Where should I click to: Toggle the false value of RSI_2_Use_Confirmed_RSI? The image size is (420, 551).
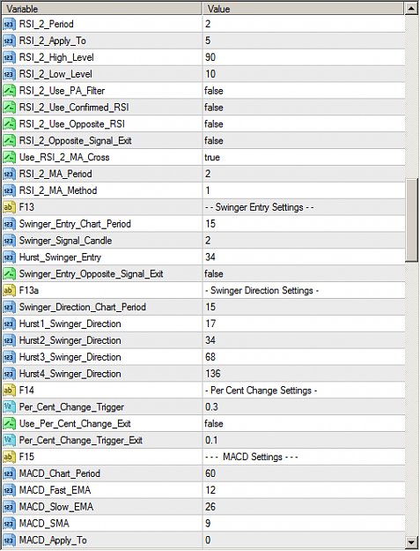tap(214, 108)
